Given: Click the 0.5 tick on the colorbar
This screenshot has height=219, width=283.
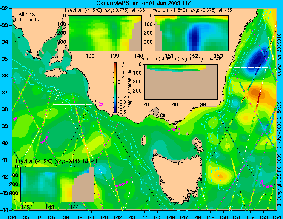Looking at the screenshot, I should pyautogui.click(x=121, y=63).
